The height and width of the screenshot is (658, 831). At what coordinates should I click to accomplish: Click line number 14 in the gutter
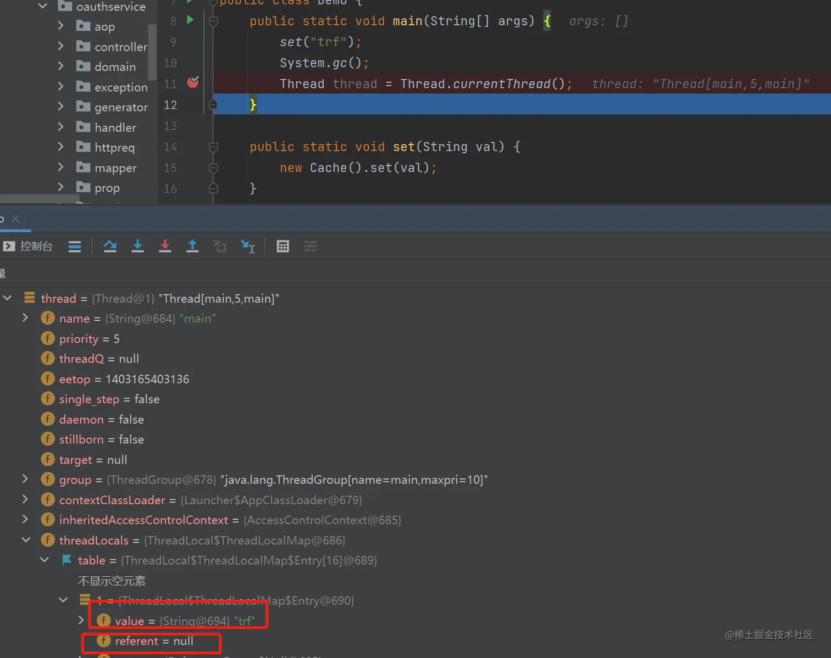[x=170, y=147]
